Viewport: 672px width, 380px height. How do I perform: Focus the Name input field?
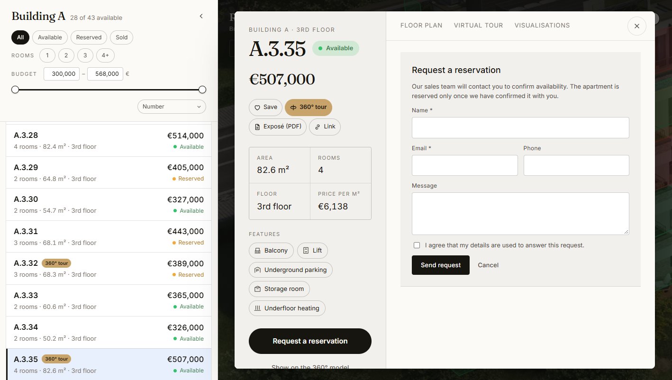tap(520, 127)
